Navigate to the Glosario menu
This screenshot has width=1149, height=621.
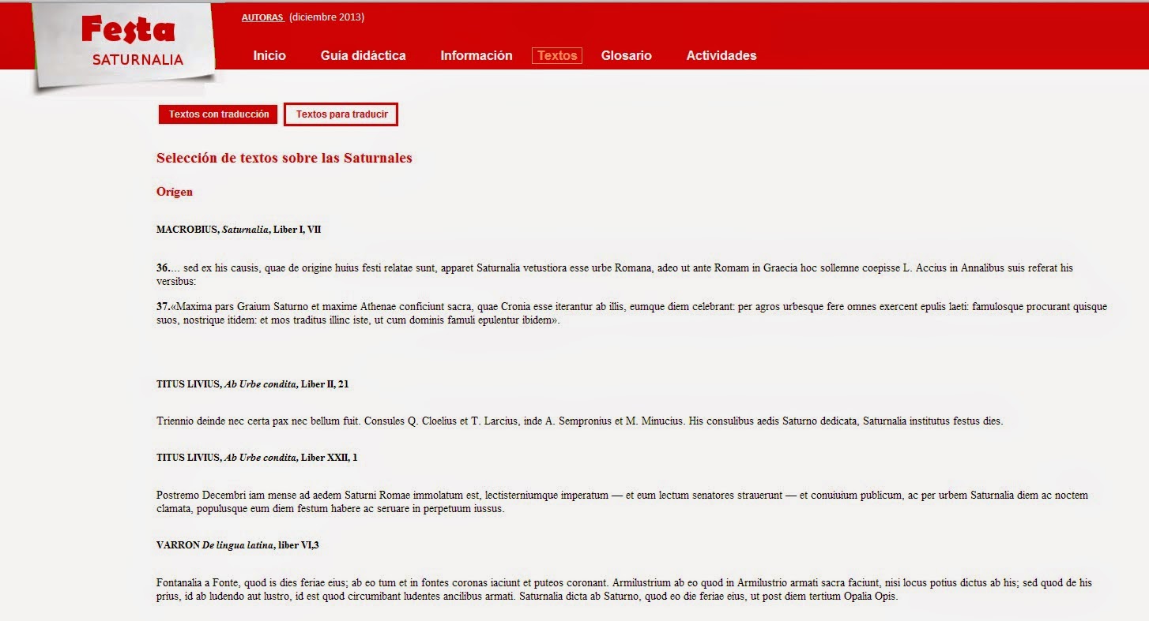(626, 55)
